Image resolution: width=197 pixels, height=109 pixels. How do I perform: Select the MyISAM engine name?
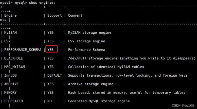pyautogui.click(x=10, y=33)
